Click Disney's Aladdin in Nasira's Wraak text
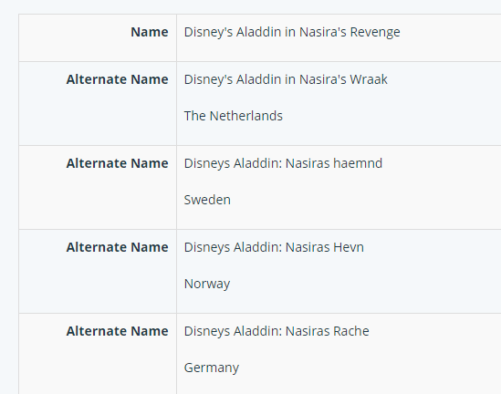Viewport: 501px width, 394px height. 286,79
